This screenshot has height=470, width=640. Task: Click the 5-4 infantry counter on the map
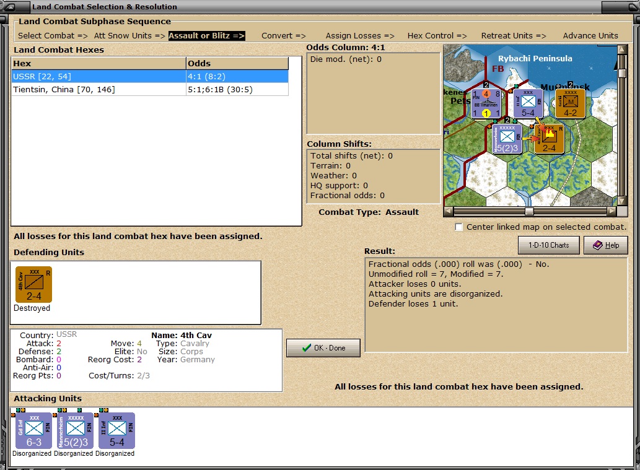pos(528,103)
